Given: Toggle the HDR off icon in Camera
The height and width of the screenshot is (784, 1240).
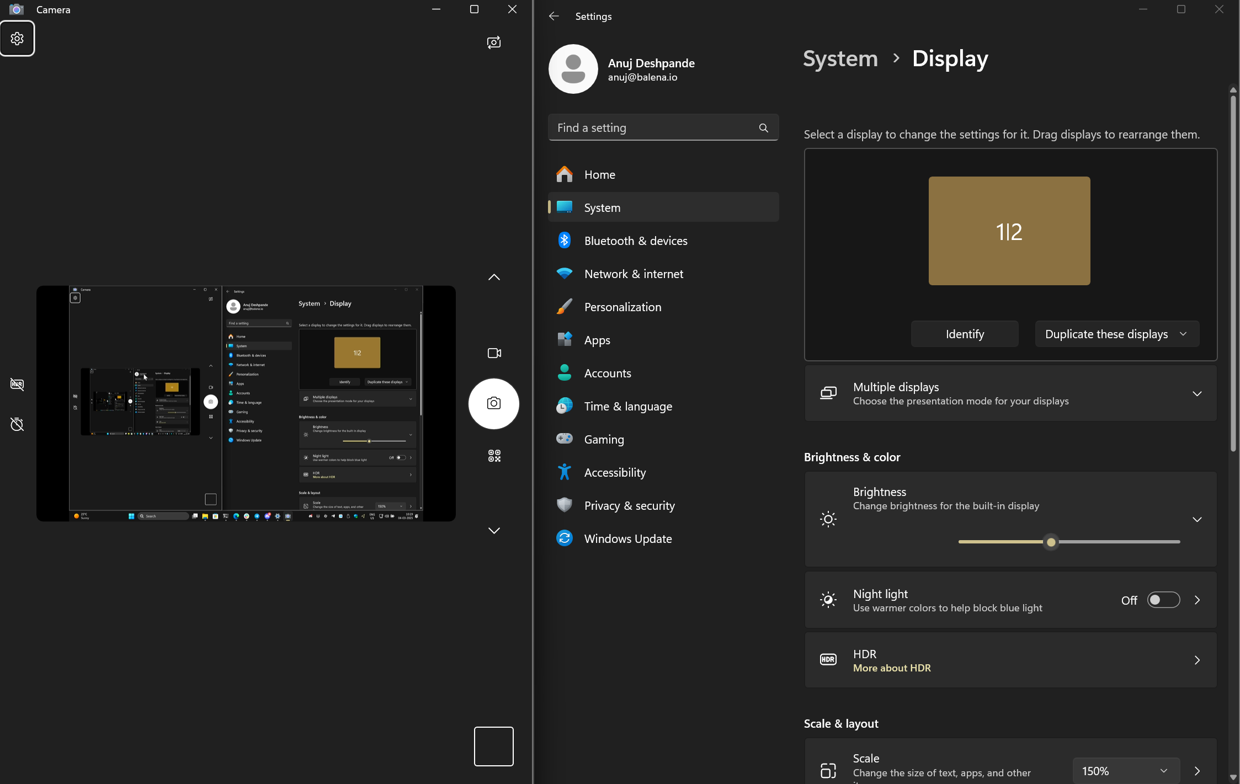Looking at the screenshot, I should click(17, 384).
